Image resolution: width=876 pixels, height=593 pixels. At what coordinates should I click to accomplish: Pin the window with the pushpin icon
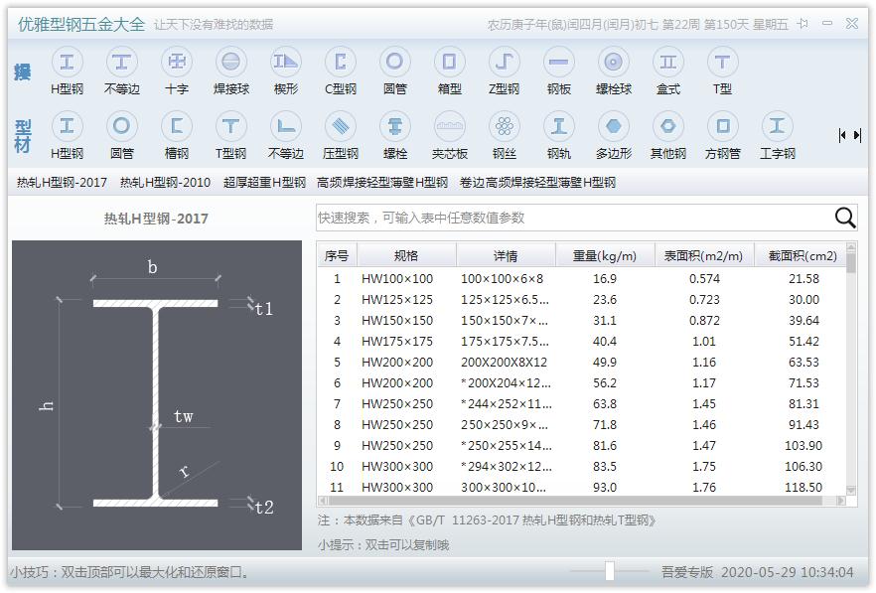point(803,24)
